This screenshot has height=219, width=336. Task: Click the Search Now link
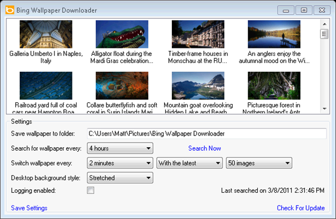(205, 148)
